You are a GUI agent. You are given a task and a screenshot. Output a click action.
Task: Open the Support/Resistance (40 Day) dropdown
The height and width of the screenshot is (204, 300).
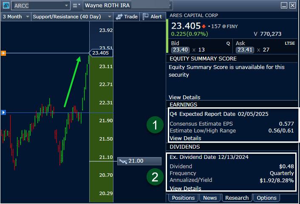109,17
